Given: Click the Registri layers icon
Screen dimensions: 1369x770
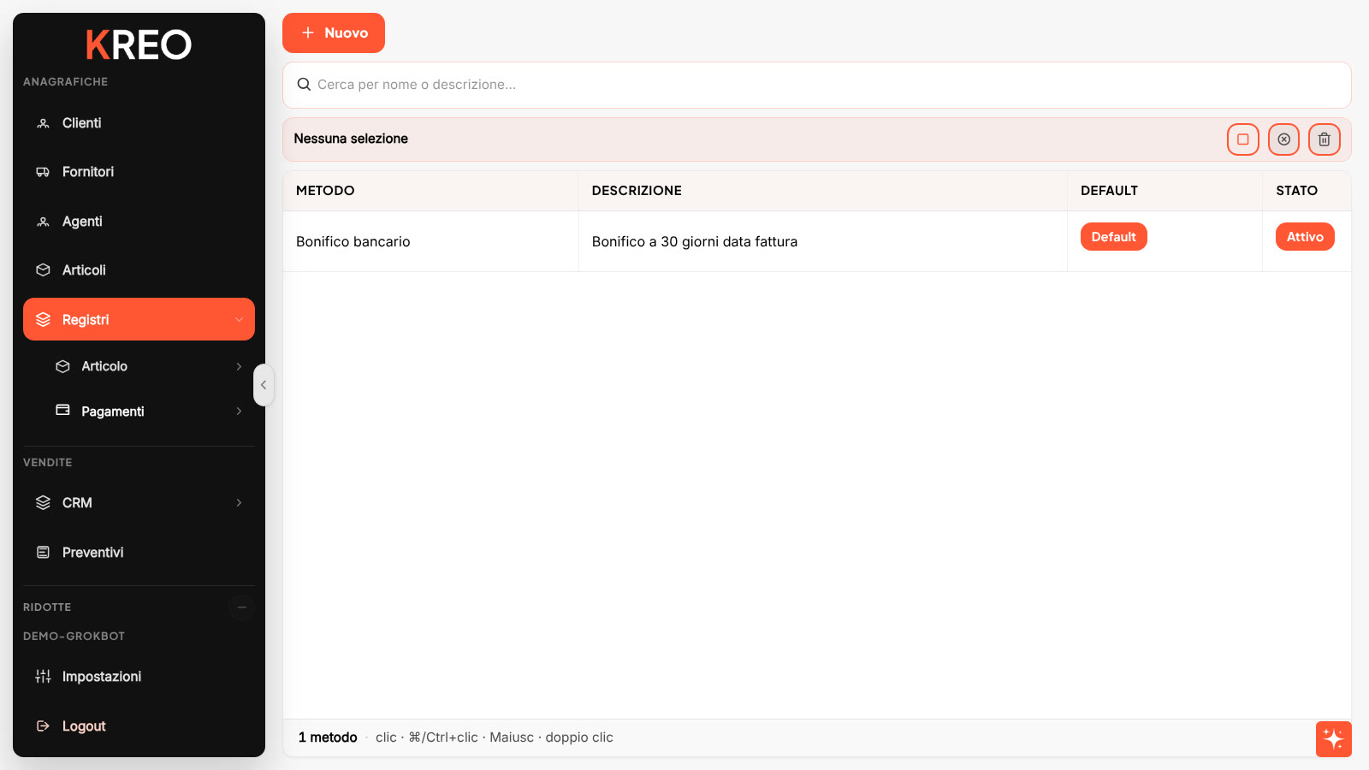Looking at the screenshot, I should tap(43, 320).
